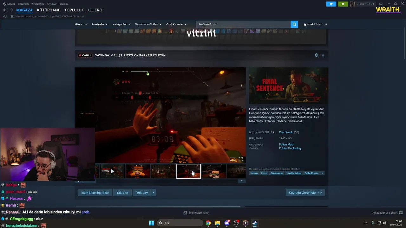This screenshot has height=228, width=406.
Task: Select the Korku tag
Action: click(264, 173)
